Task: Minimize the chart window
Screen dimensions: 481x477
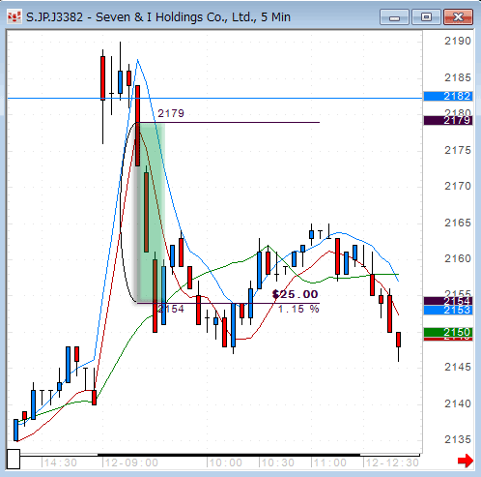Action: [394, 17]
